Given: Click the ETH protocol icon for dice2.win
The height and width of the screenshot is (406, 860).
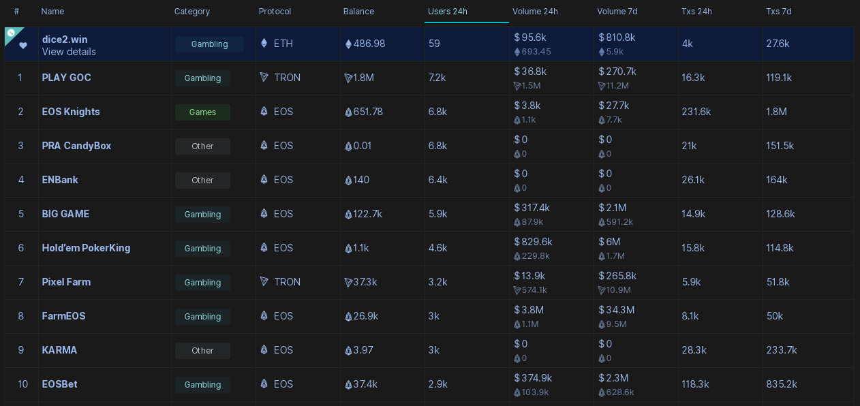Looking at the screenshot, I should tap(264, 43).
